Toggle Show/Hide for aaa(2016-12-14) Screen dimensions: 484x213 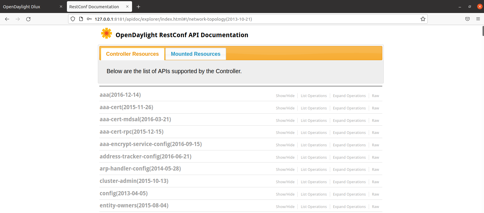285,96
